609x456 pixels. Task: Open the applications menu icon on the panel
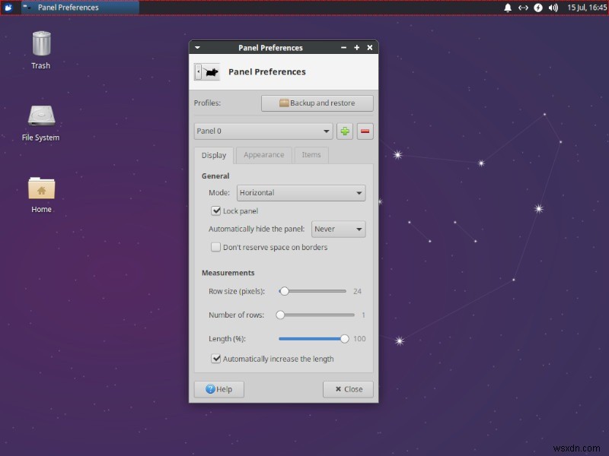click(9, 8)
